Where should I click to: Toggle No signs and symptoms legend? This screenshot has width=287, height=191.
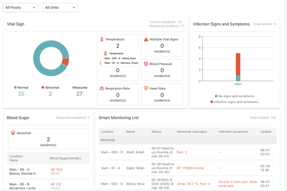pyautogui.click(x=234, y=96)
